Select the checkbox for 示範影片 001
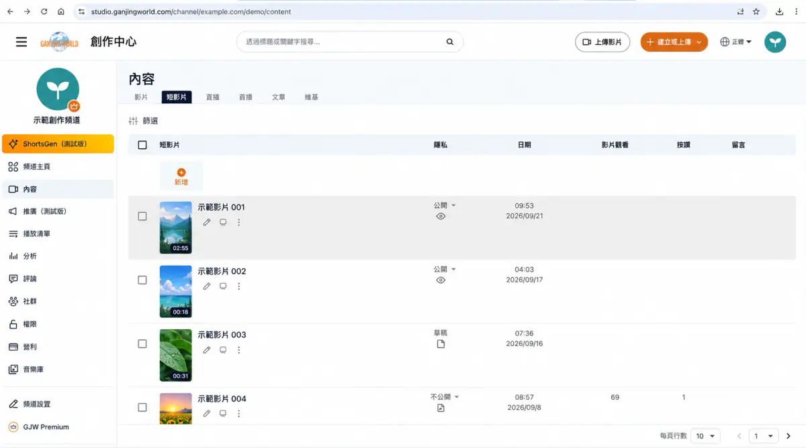 coord(142,216)
